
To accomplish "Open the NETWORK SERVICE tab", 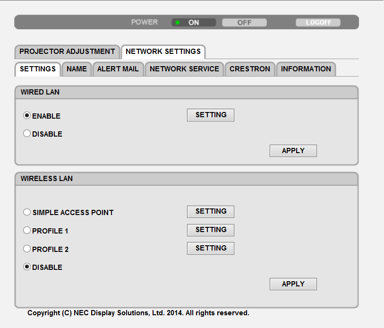I will tap(184, 69).
